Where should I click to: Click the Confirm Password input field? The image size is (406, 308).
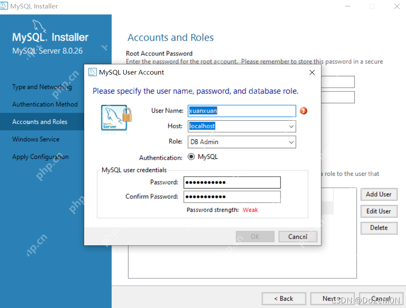(x=232, y=197)
